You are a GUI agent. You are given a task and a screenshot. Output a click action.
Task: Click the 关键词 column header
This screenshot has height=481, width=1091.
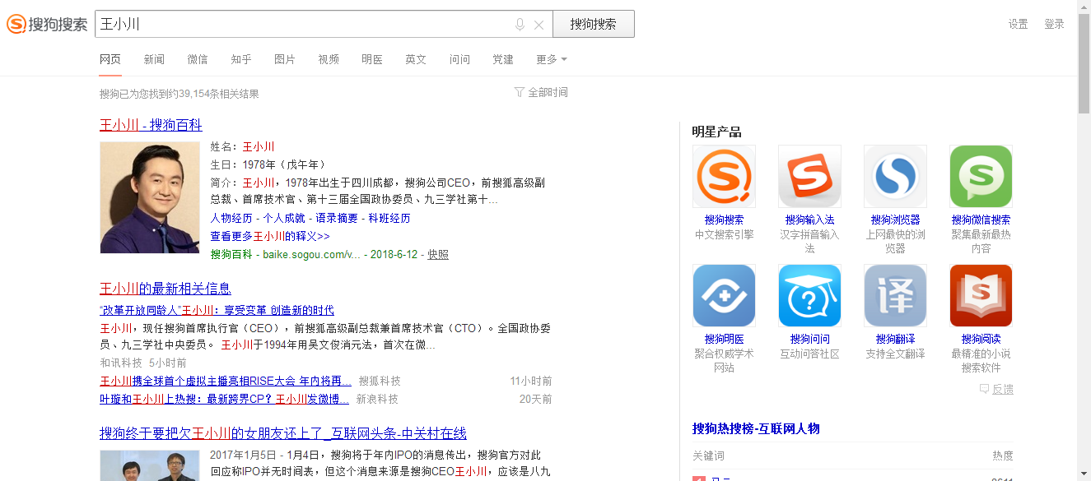click(708, 456)
